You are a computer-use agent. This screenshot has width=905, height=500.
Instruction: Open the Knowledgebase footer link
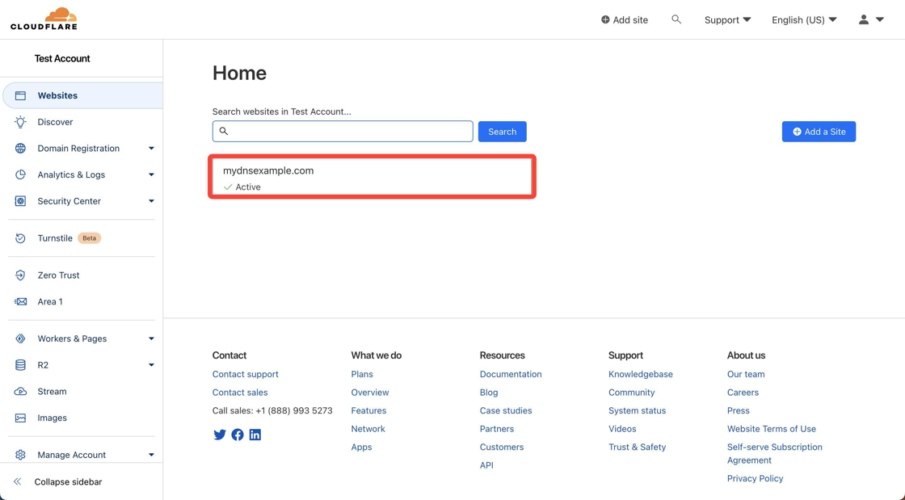click(x=641, y=374)
